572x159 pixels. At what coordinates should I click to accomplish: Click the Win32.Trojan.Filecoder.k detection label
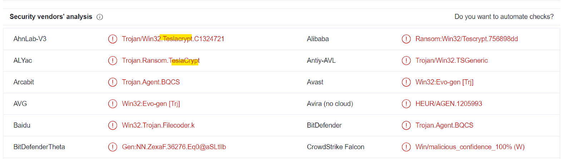pos(158,125)
